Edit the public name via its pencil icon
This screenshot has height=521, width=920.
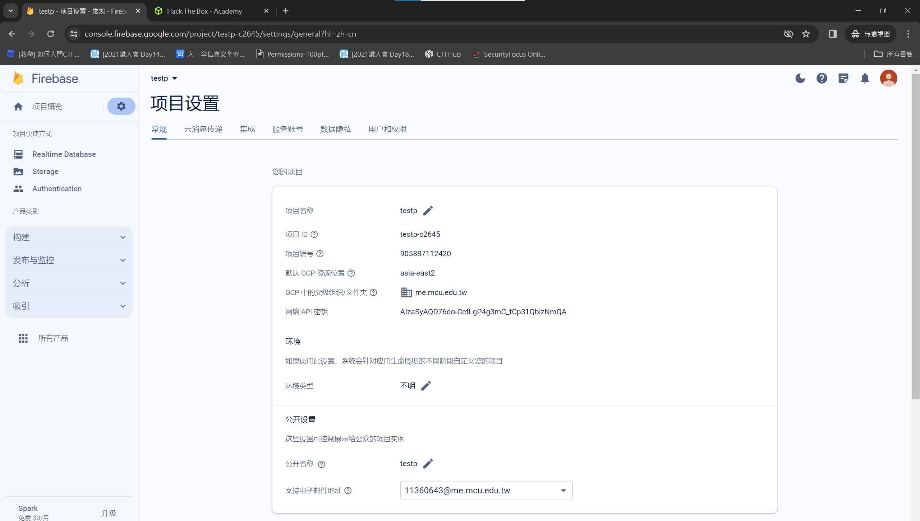pos(428,464)
